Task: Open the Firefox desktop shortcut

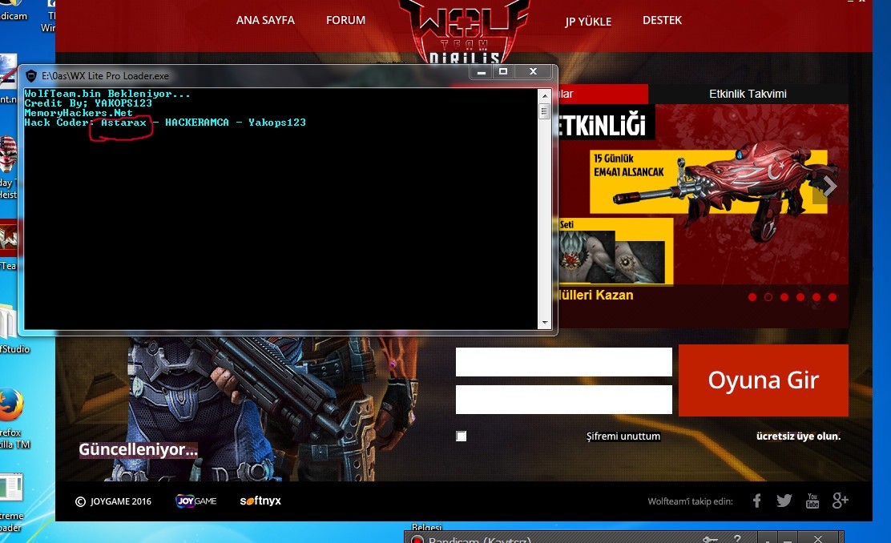Action: pos(10,405)
